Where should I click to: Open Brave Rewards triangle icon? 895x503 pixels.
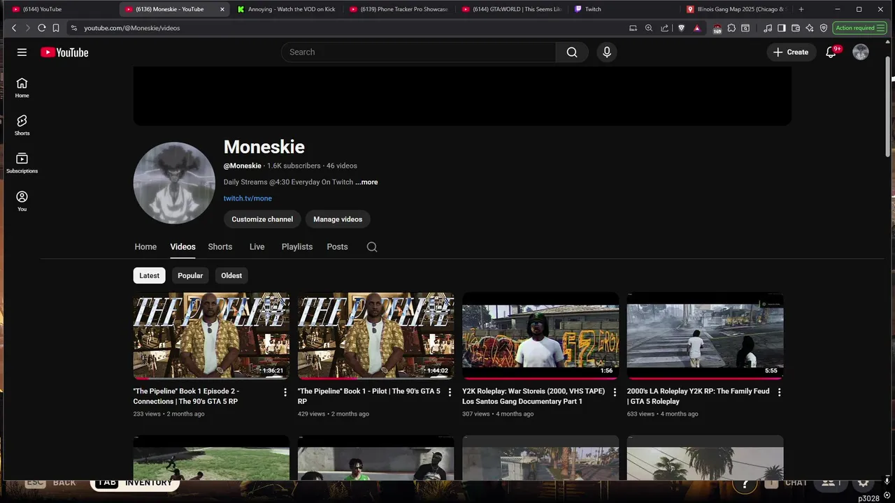(x=697, y=28)
